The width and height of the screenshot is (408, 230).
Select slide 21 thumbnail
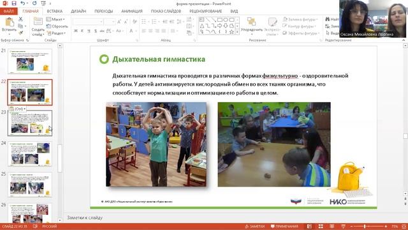30,61
